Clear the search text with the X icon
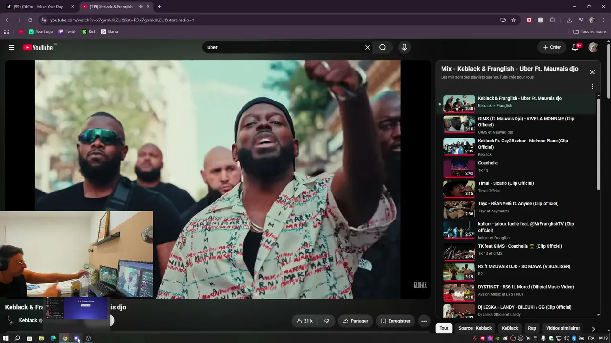 coord(368,47)
